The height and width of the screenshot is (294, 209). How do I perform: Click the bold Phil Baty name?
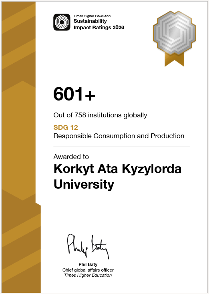tap(88, 264)
